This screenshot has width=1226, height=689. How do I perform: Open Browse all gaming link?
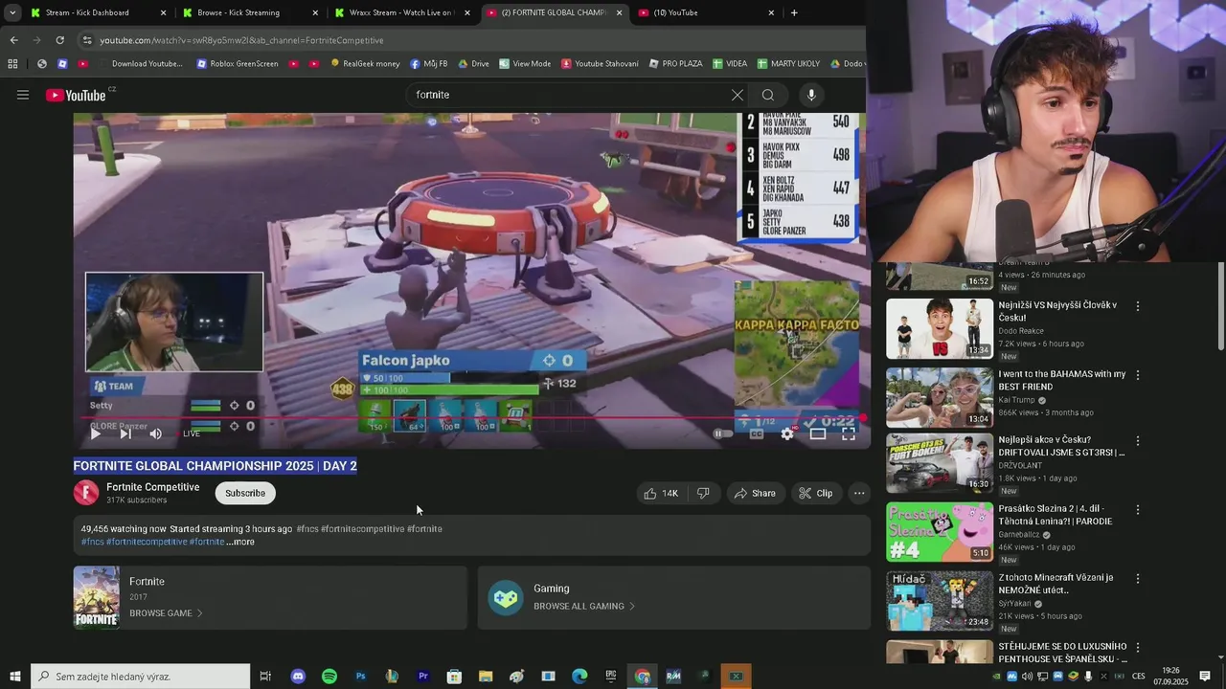click(584, 606)
